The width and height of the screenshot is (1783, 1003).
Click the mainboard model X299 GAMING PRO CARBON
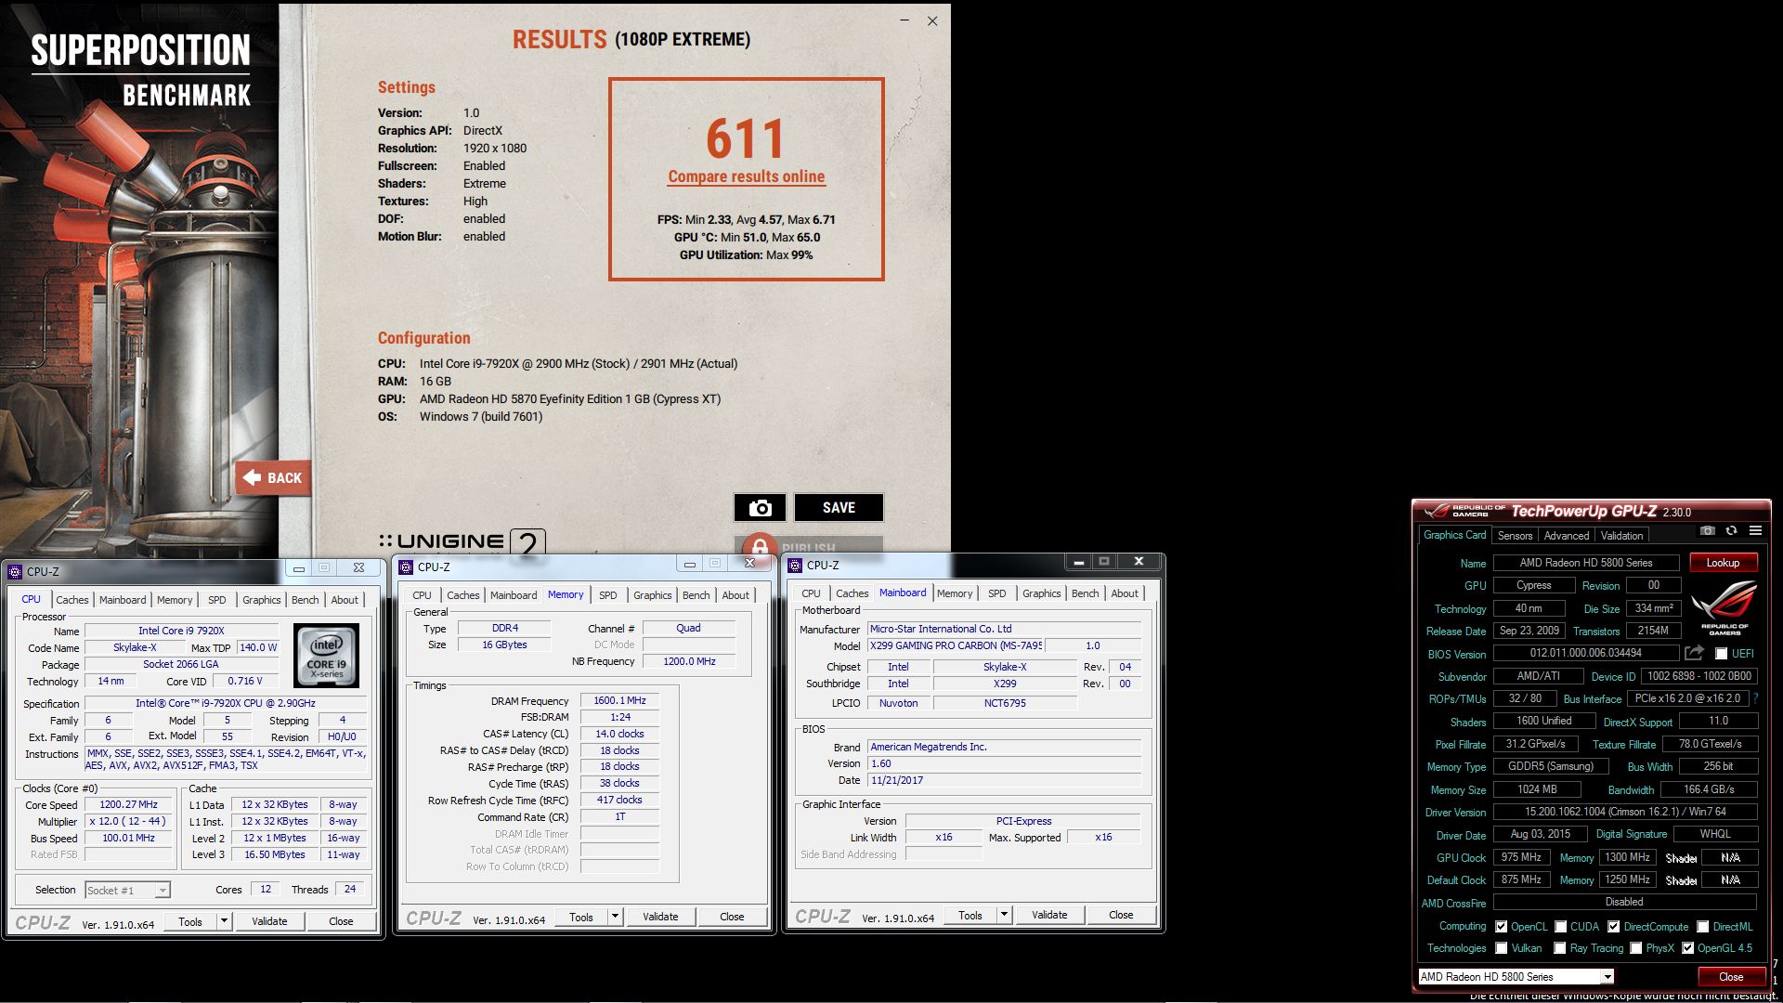[x=956, y=645]
